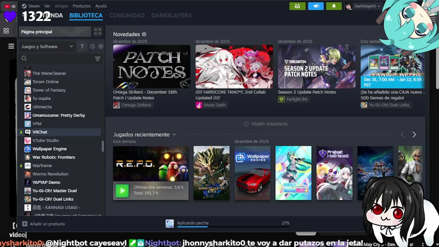Open the HARDCORE TANO*C Muse Dash thumbnail

(234, 67)
